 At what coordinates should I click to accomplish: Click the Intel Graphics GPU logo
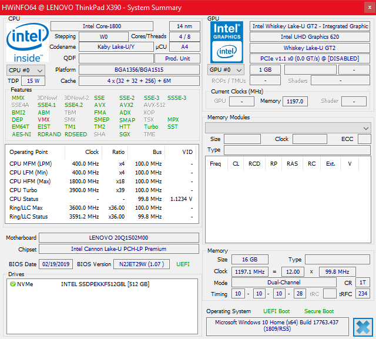(x=227, y=42)
